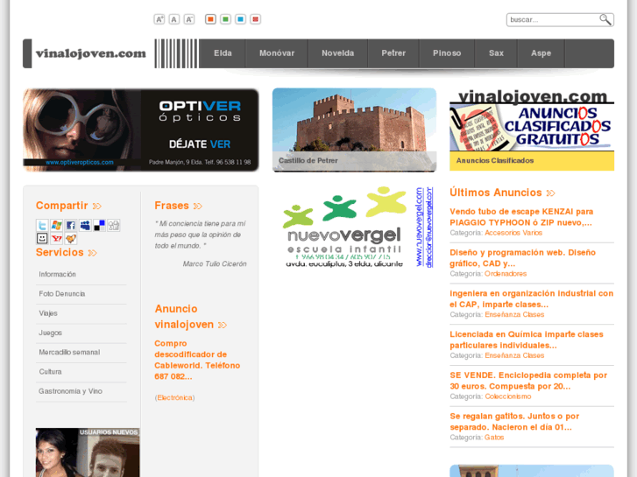Click the Ordenadores category link
The height and width of the screenshot is (477, 637).
tap(506, 274)
